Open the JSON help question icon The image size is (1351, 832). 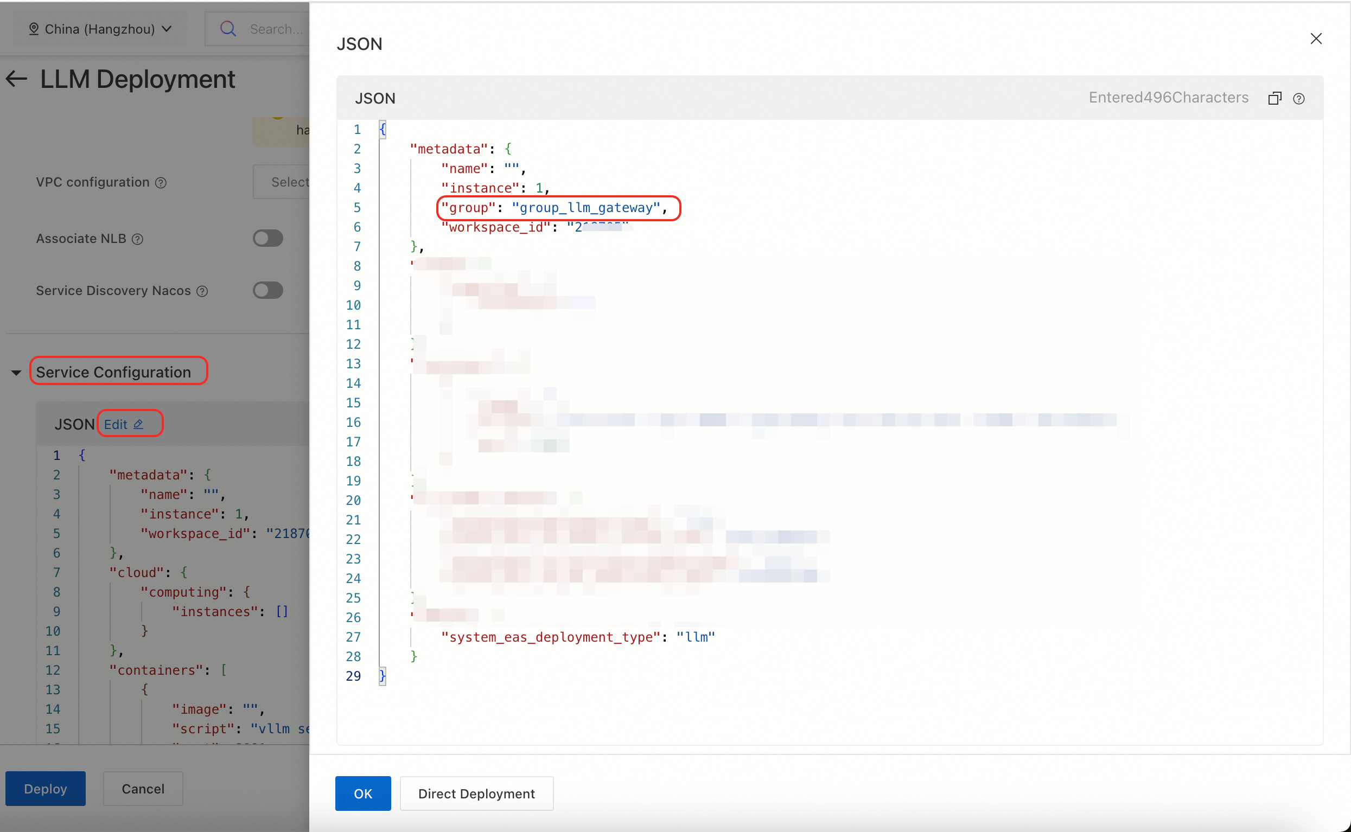[1299, 99]
